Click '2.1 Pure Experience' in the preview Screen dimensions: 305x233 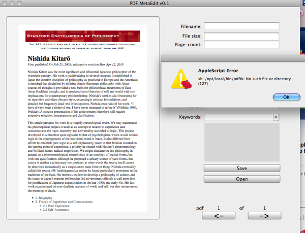click(x=56, y=206)
